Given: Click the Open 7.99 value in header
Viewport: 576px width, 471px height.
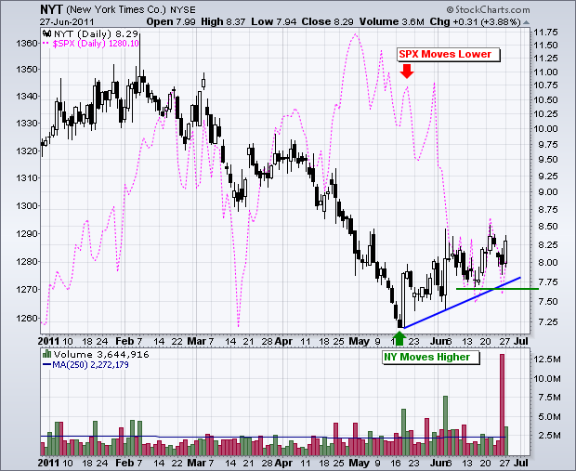Looking at the screenshot, I should [x=171, y=22].
